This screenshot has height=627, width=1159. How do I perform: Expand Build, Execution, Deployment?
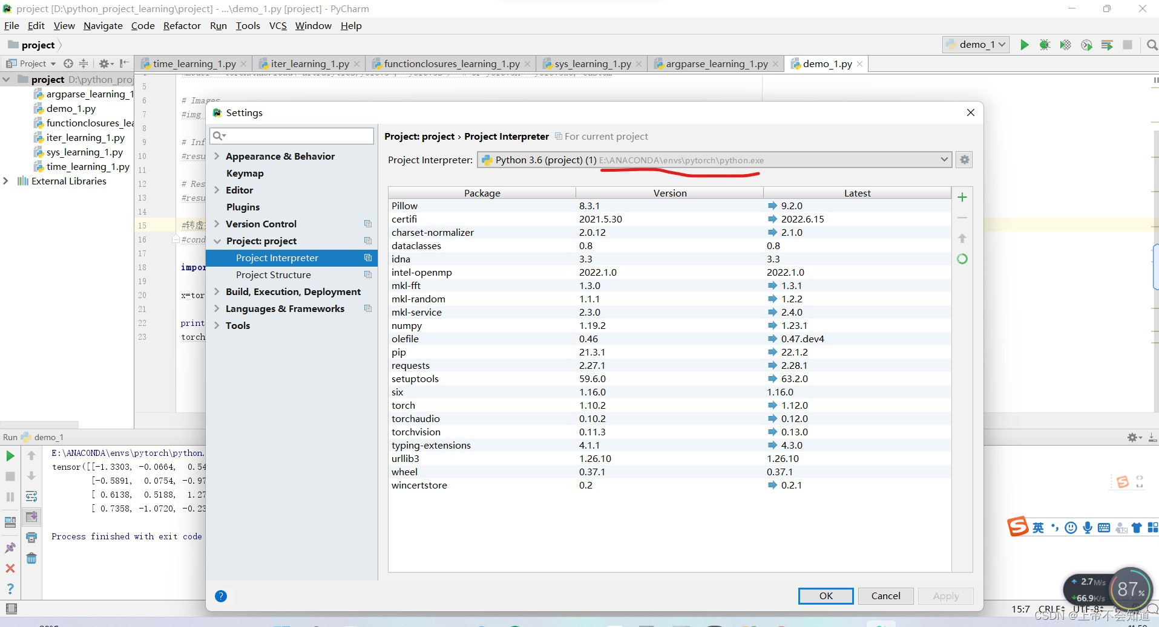(x=217, y=291)
